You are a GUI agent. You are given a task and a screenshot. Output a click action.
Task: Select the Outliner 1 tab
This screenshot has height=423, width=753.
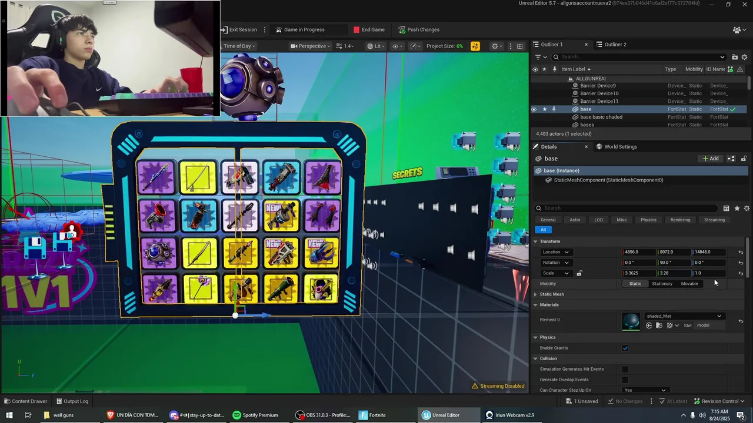(x=551, y=44)
